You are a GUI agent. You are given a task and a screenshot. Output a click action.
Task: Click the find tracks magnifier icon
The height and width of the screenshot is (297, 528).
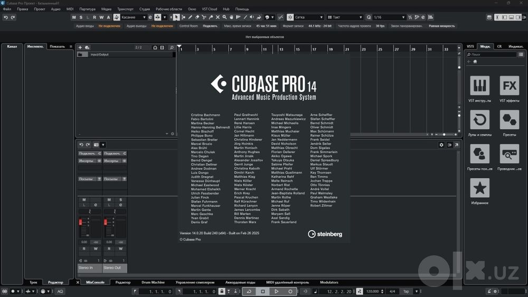coord(172,47)
